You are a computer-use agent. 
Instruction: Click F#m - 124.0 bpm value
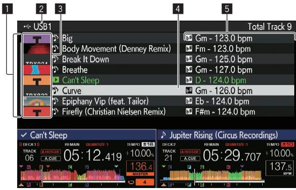pyautogui.click(x=225, y=111)
